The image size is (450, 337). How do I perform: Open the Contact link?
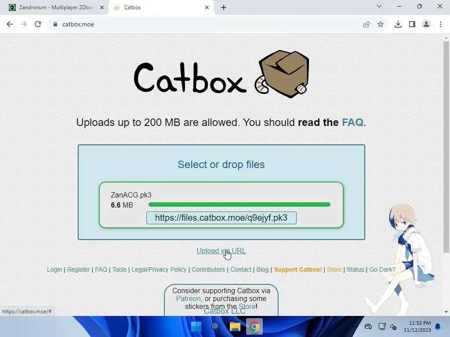click(241, 270)
